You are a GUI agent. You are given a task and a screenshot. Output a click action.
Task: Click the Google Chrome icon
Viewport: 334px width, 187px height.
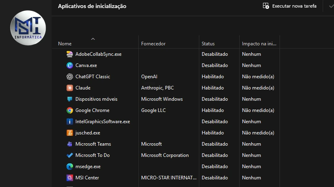tap(70, 110)
